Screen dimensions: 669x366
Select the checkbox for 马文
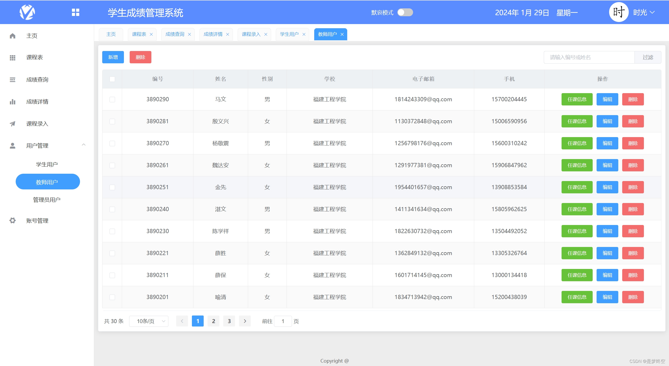(112, 99)
